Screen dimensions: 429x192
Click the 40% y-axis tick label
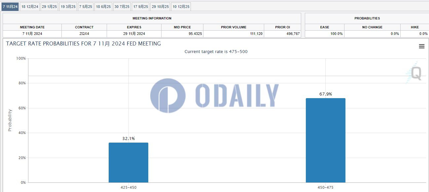pyautogui.click(x=22, y=133)
